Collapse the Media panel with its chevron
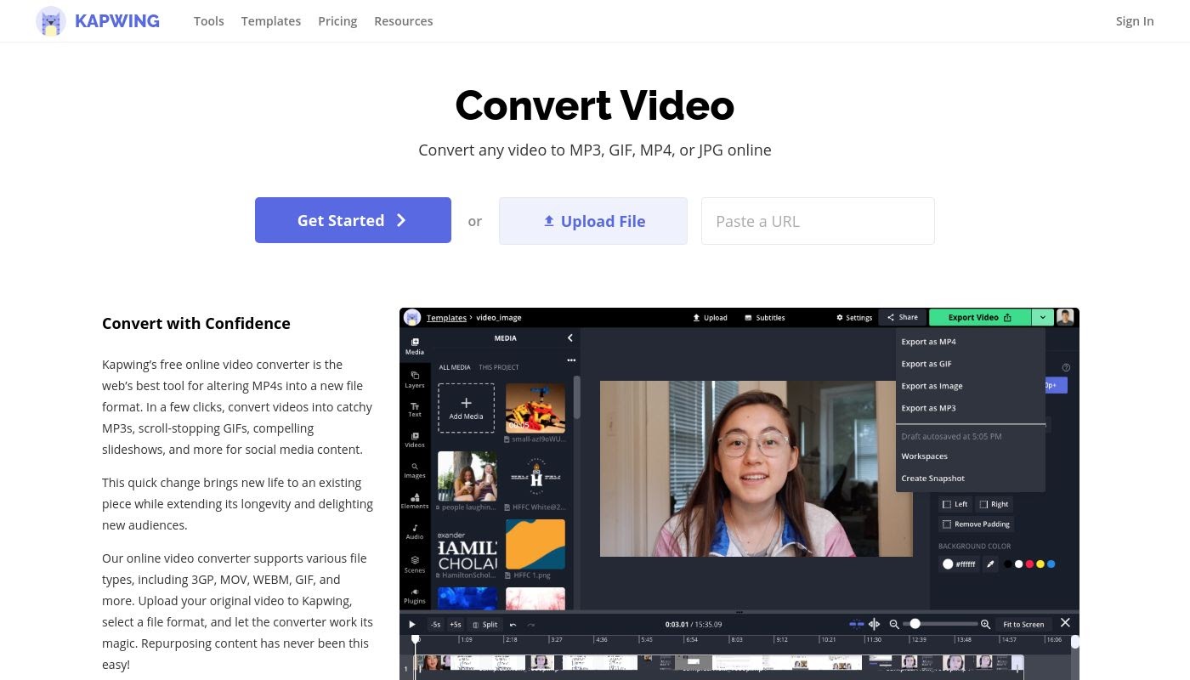 click(x=570, y=337)
